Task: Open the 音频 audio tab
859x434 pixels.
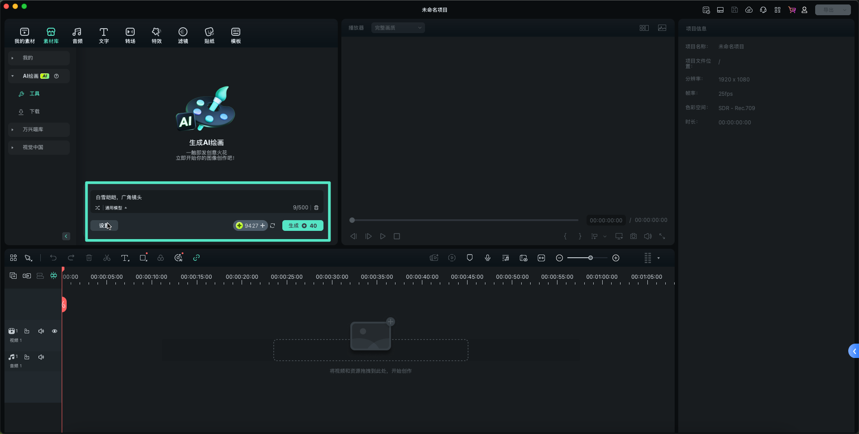Action: pyautogui.click(x=77, y=35)
